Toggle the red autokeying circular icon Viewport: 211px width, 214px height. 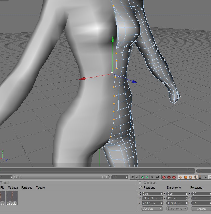click(x=169, y=177)
